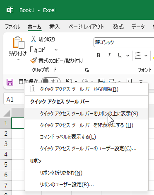Click the trash can icon in menu
The width and height of the screenshot is (154, 195).
[x=33, y=89]
